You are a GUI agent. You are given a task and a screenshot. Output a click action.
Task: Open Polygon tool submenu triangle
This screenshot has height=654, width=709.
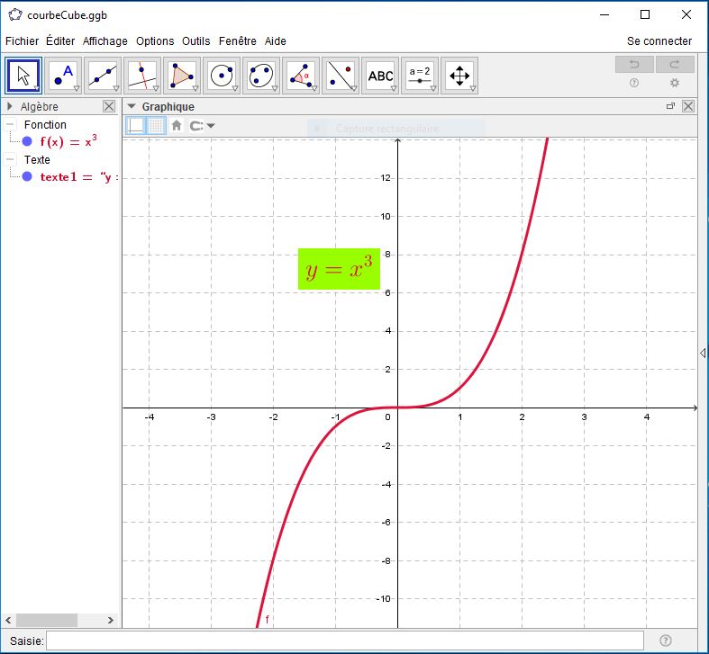(195, 88)
